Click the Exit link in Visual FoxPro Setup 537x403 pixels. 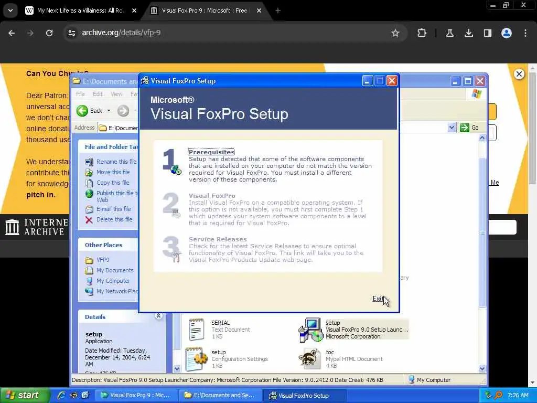[378, 299]
